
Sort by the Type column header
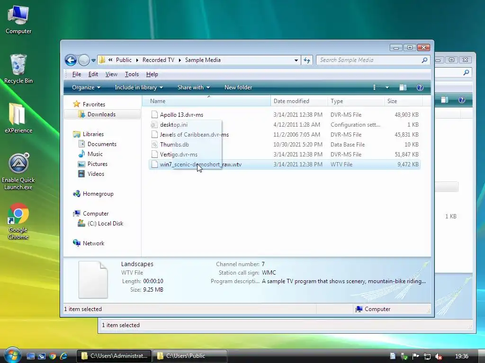click(x=356, y=101)
